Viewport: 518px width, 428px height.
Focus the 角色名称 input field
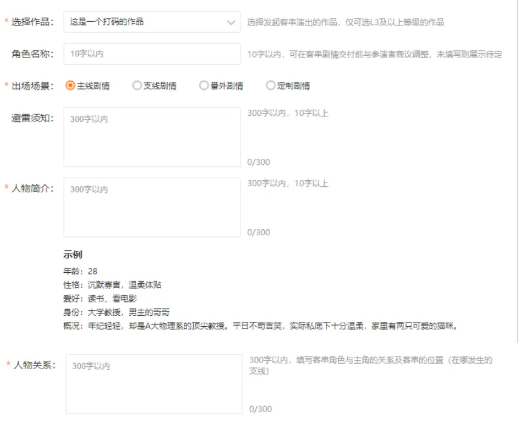point(151,54)
